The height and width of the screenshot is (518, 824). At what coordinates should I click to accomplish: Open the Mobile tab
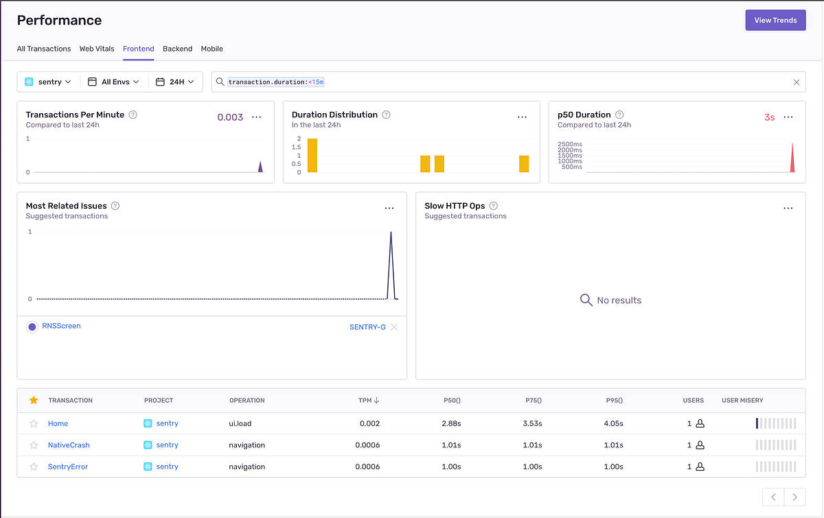click(211, 49)
